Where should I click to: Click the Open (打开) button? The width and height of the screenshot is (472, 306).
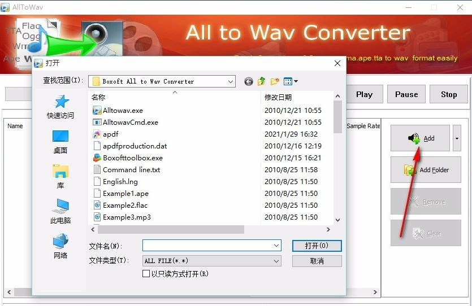317,246
